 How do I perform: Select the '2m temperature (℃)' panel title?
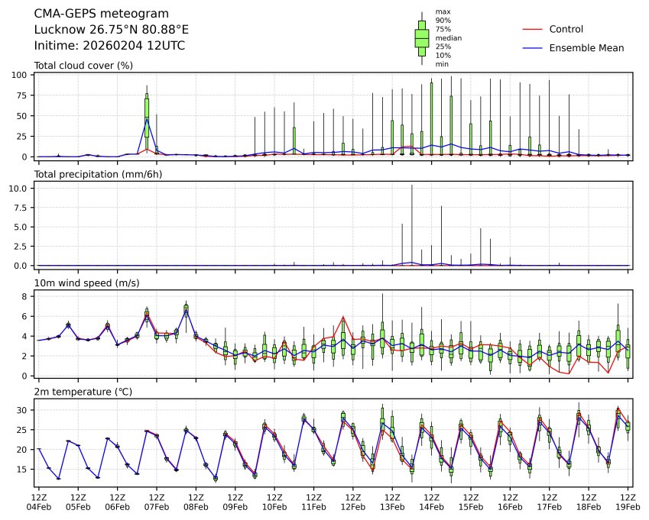coord(83,392)
